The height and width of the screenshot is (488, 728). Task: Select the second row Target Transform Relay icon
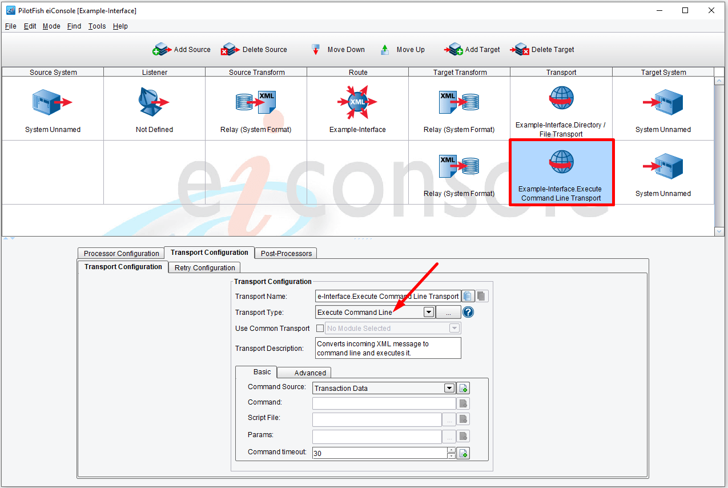click(x=459, y=166)
